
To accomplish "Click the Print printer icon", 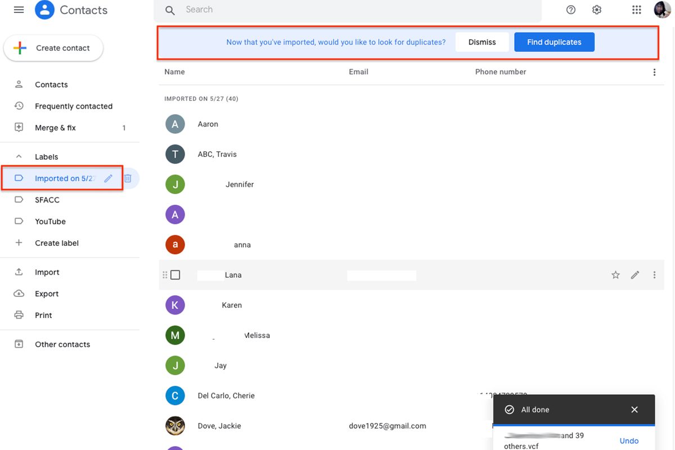I will [x=19, y=315].
